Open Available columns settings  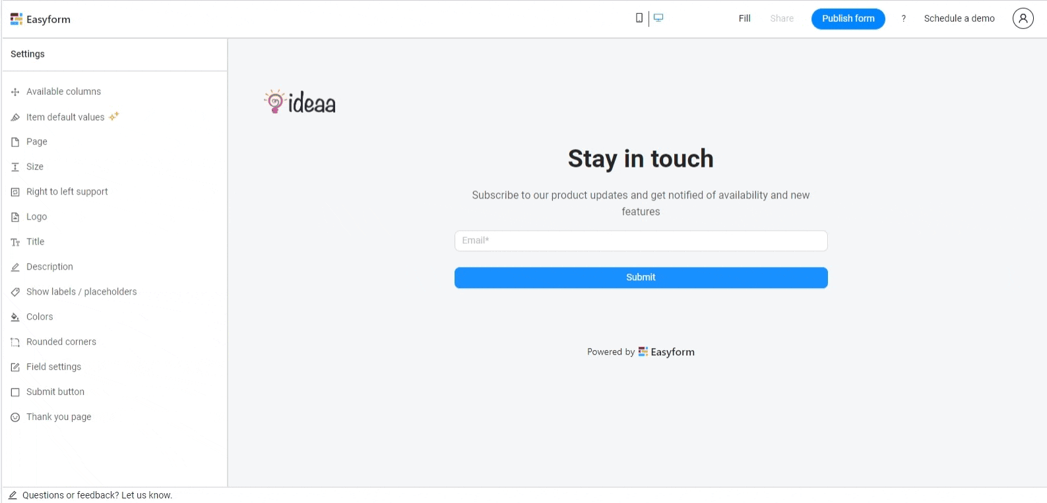63,92
